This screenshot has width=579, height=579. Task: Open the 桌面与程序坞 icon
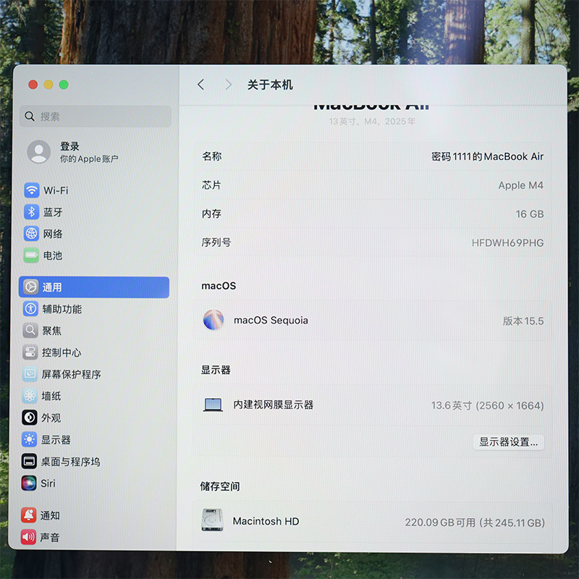click(29, 461)
